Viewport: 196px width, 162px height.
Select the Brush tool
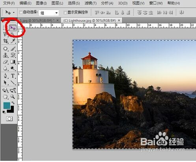click(x=13, y=49)
